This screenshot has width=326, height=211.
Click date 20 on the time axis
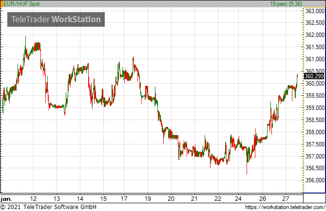[x=171, y=199]
